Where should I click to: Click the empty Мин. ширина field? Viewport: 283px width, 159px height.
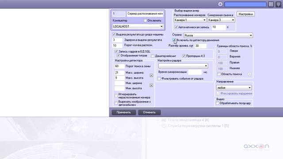pos(119,83)
